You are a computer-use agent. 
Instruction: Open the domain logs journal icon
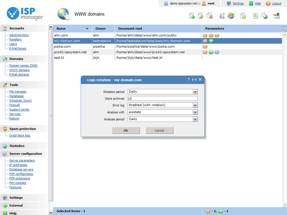point(222,16)
